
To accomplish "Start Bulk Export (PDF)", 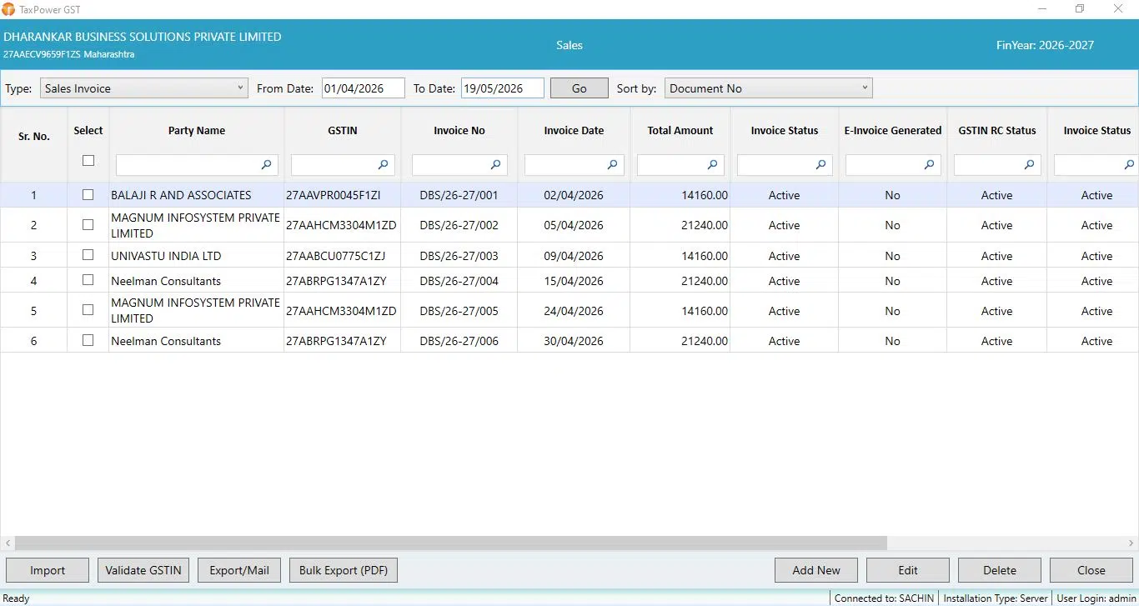I will pos(344,570).
